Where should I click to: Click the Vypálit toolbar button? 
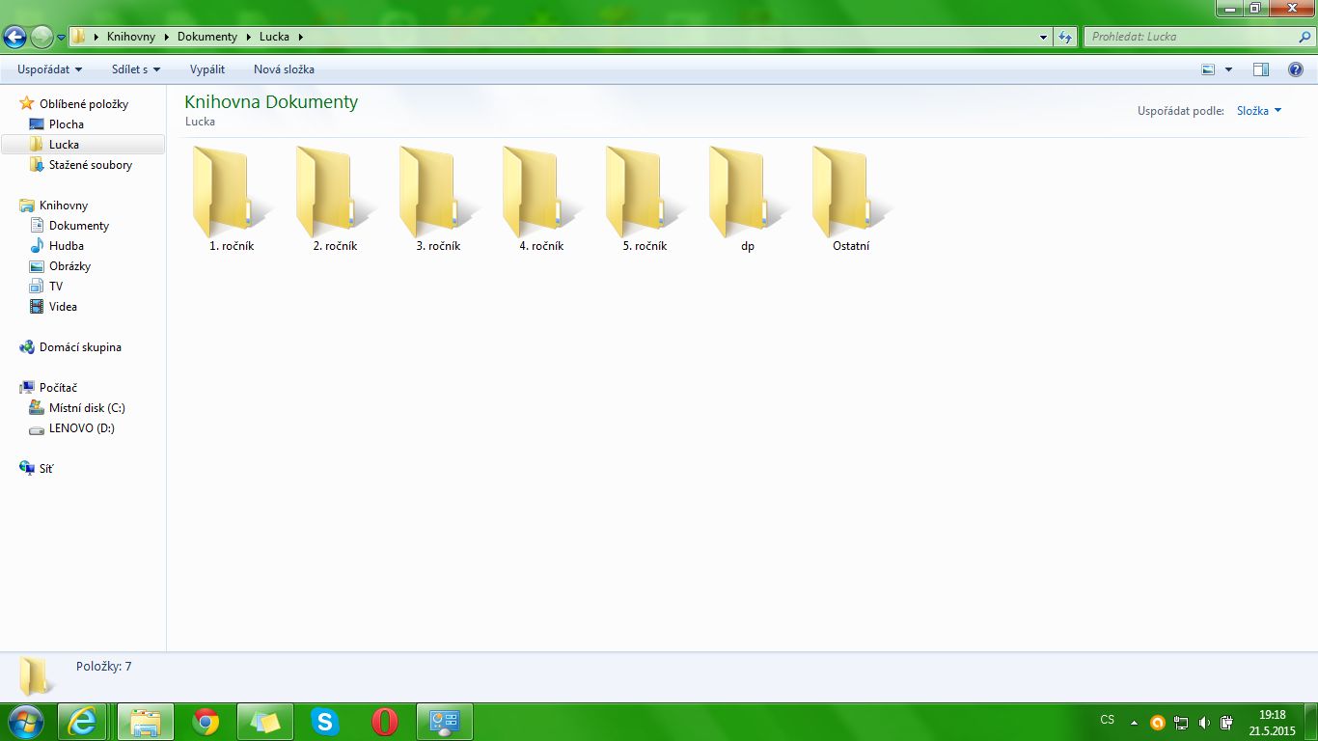pyautogui.click(x=207, y=69)
